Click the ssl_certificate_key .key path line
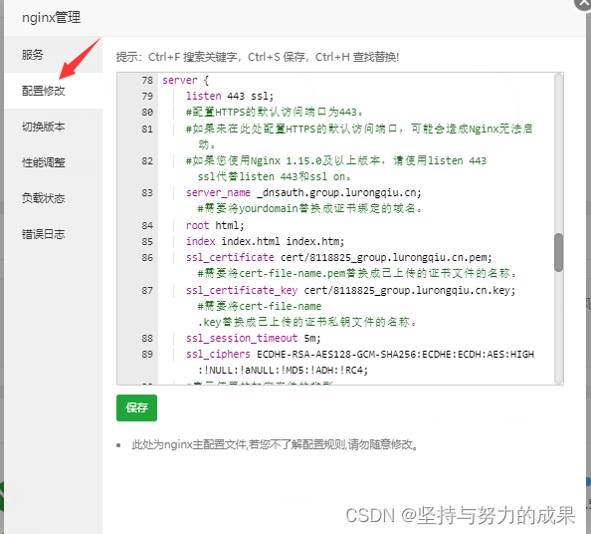 tap(350, 290)
